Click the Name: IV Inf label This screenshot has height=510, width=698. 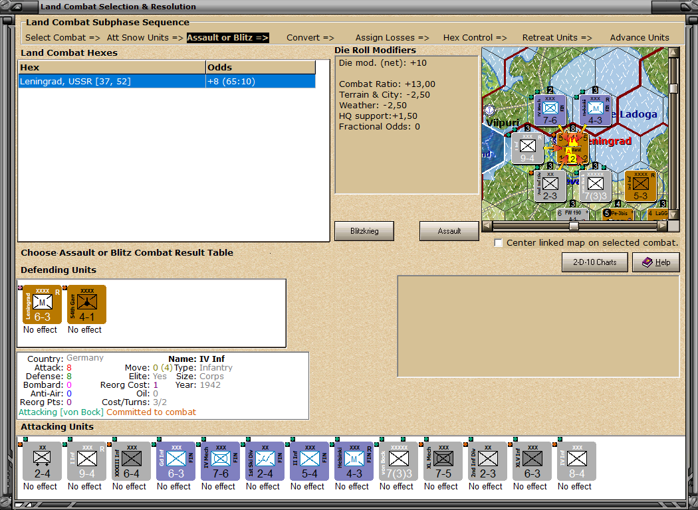(196, 359)
